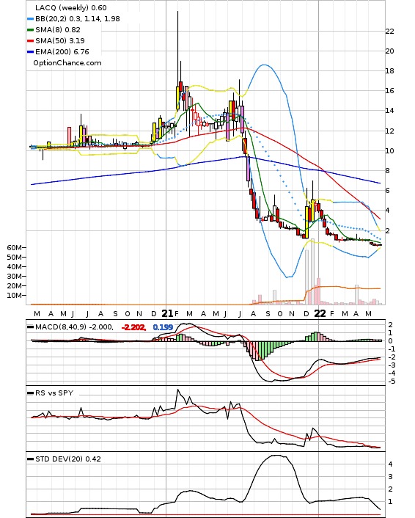The image size is (415, 518).
Task: Click the OptionChance.com watermark text
Action: click(67, 63)
